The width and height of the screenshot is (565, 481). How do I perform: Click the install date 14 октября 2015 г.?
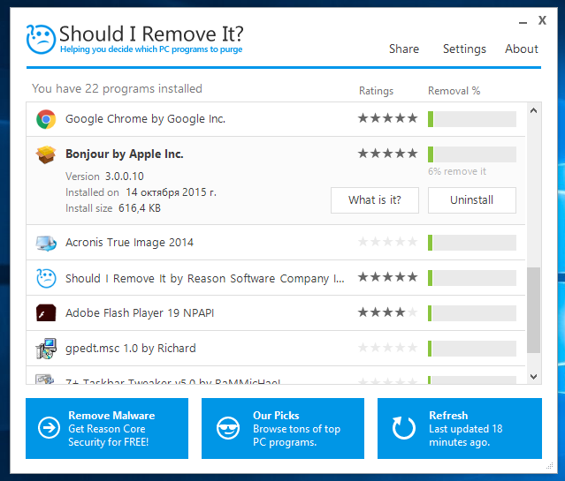point(172,192)
